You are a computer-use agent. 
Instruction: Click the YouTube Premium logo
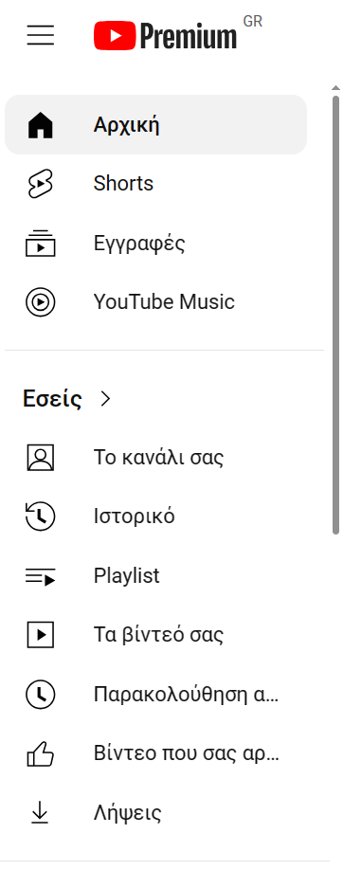tap(165, 35)
